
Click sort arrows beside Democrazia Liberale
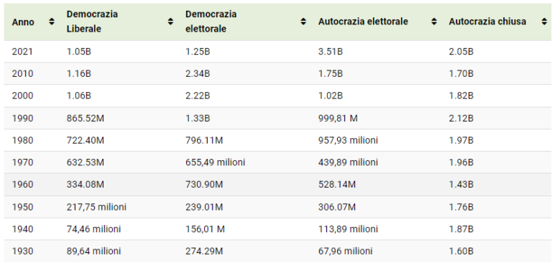[170, 22]
